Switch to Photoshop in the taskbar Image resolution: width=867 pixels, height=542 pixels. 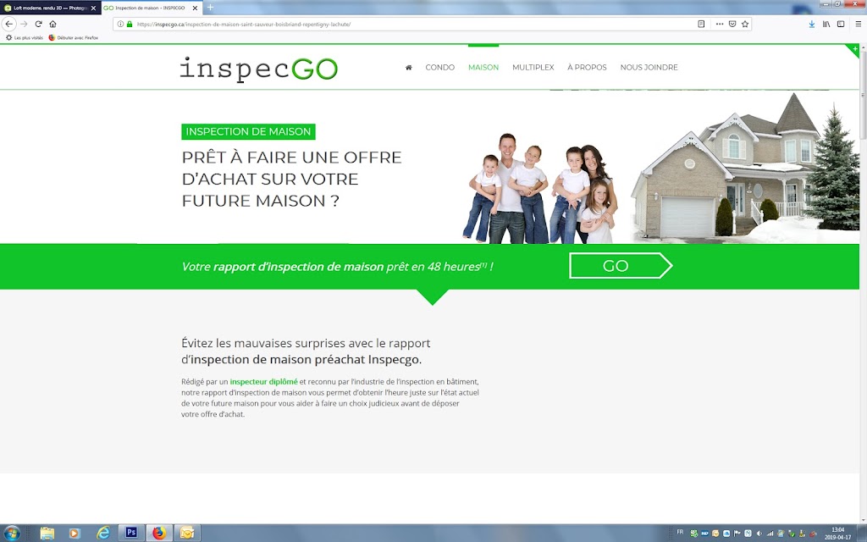131,534
